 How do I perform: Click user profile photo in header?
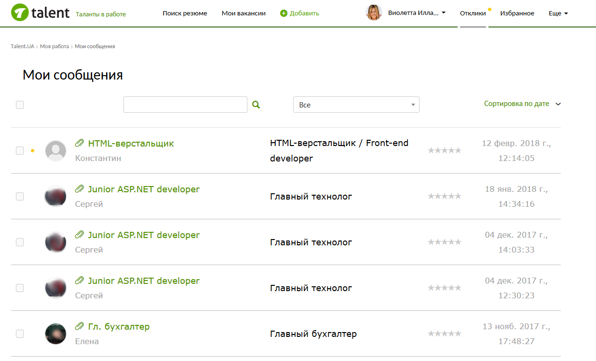pyautogui.click(x=374, y=13)
